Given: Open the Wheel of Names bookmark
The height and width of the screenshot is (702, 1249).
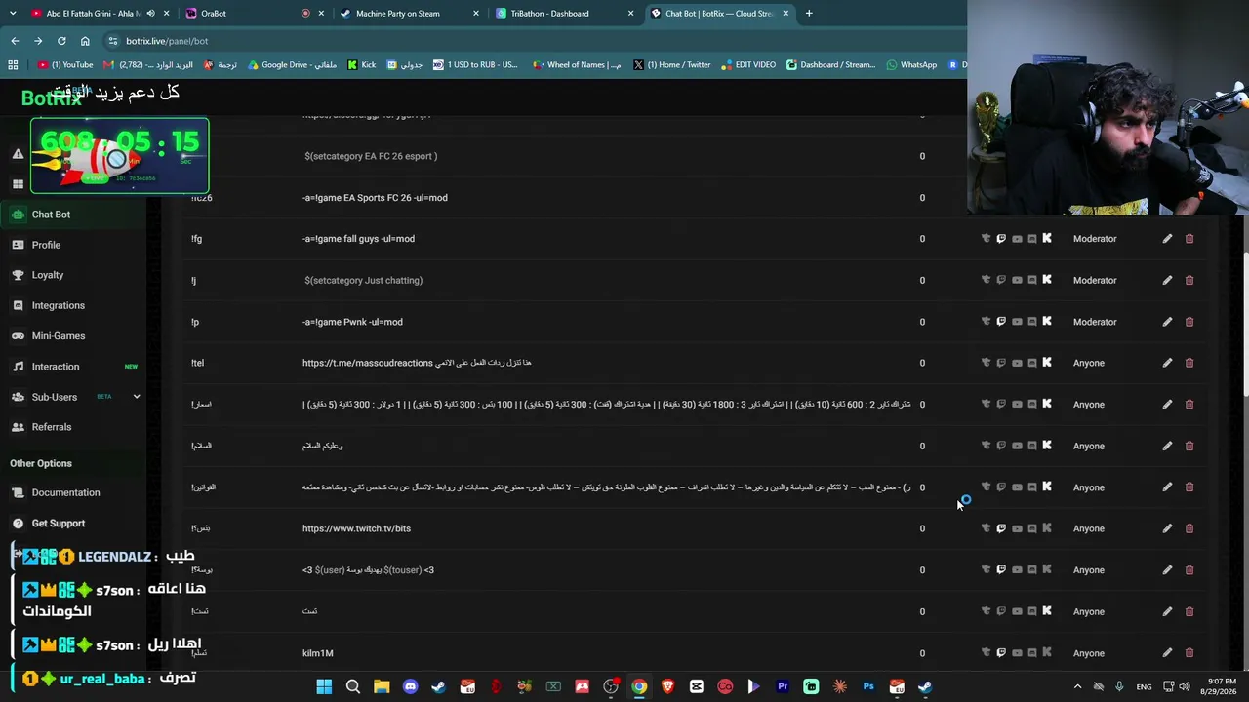Looking at the screenshot, I should click(x=577, y=65).
